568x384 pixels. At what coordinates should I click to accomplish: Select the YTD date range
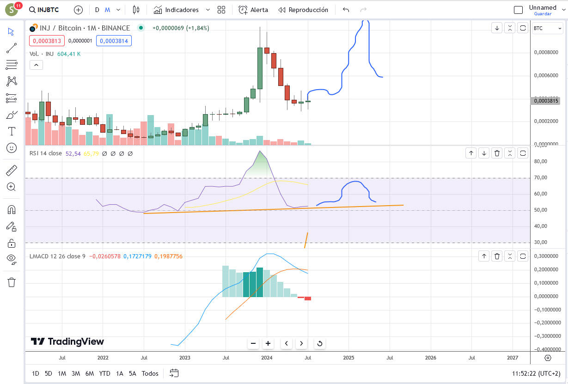[x=105, y=373]
